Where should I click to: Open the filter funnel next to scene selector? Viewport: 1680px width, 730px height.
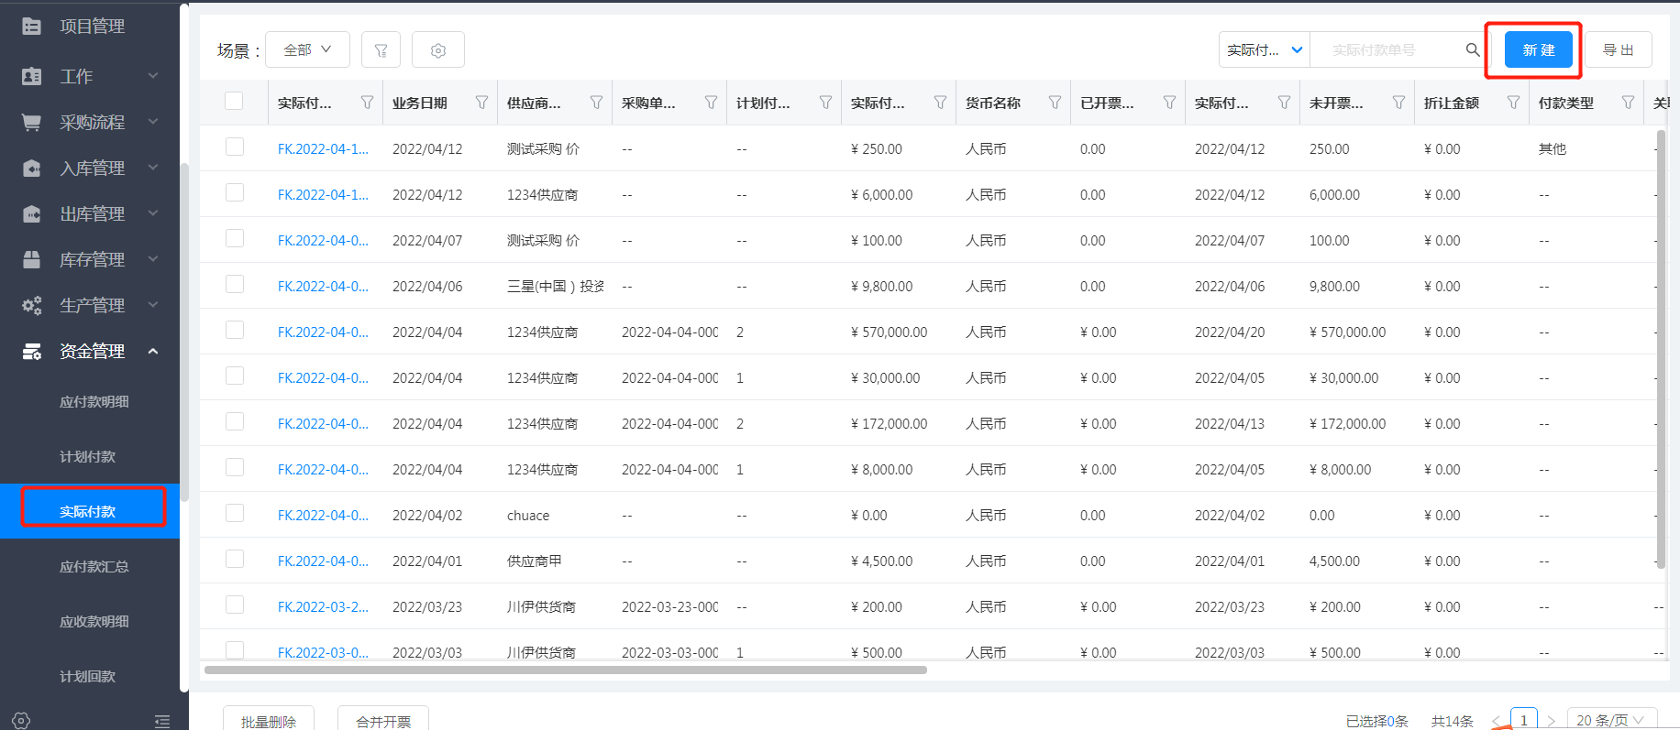pos(381,50)
